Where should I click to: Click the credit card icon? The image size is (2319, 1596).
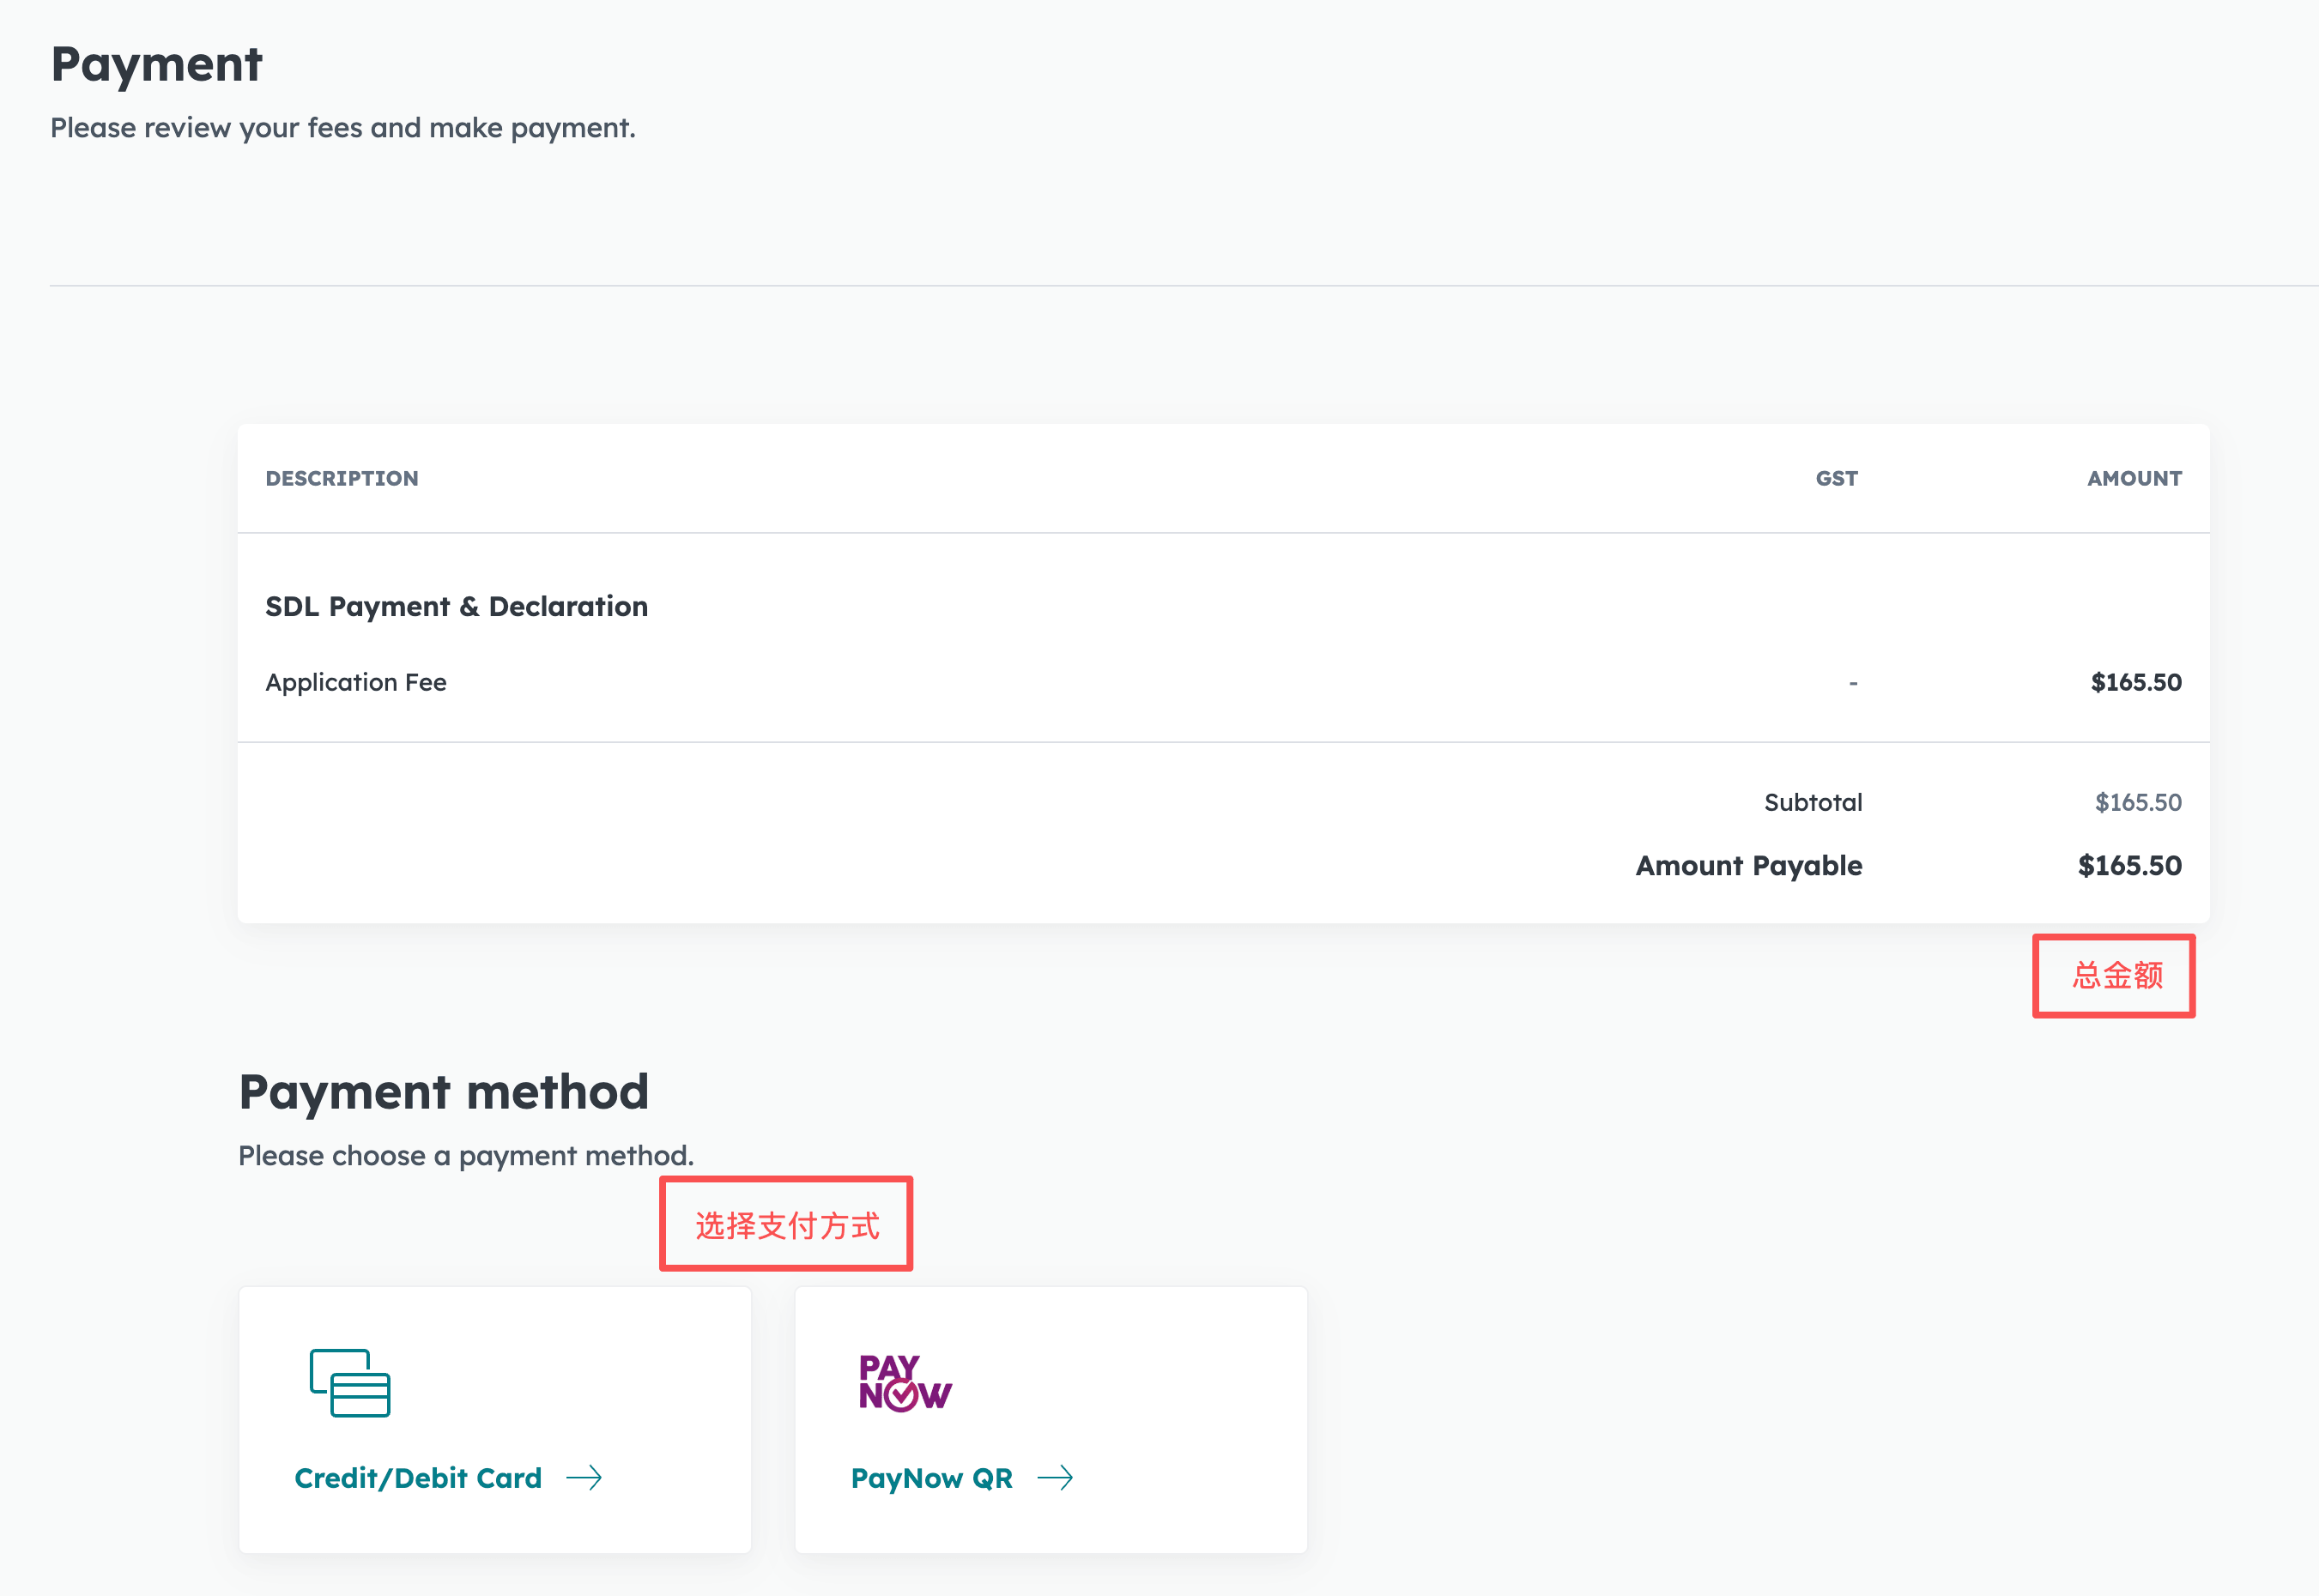coord(350,1383)
